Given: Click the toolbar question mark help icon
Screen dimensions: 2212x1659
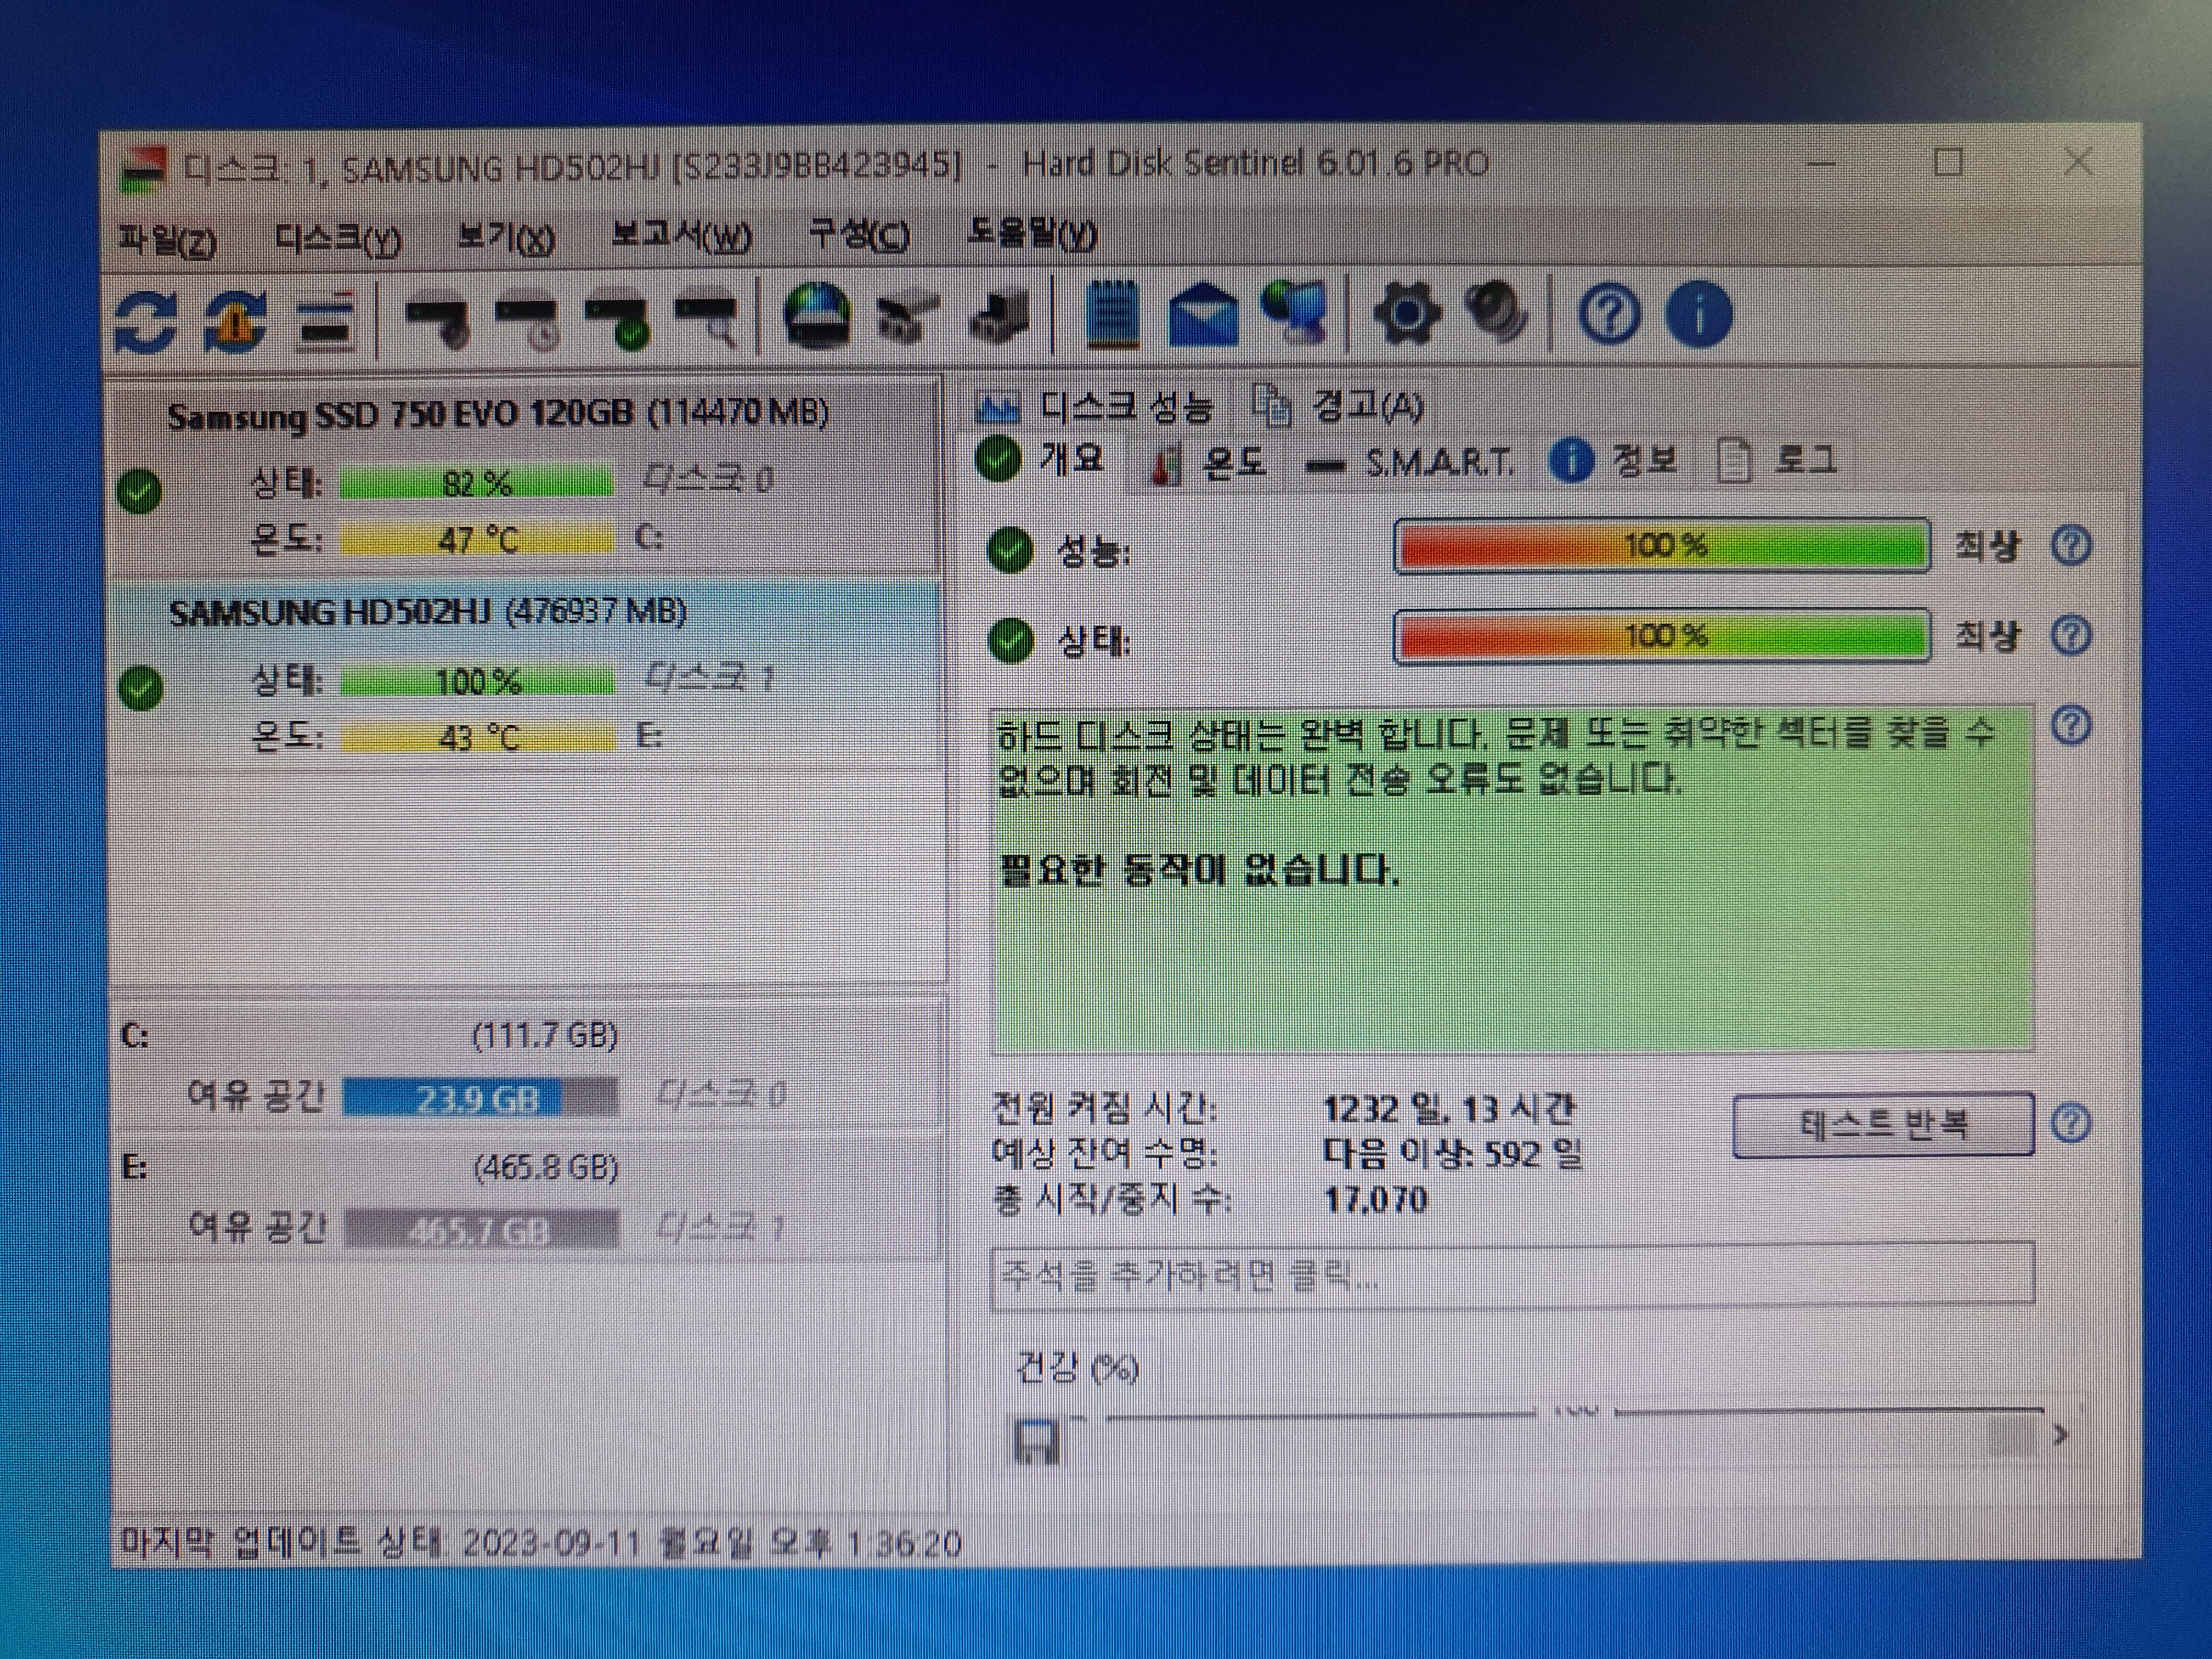Looking at the screenshot, I should point(1609,314).
